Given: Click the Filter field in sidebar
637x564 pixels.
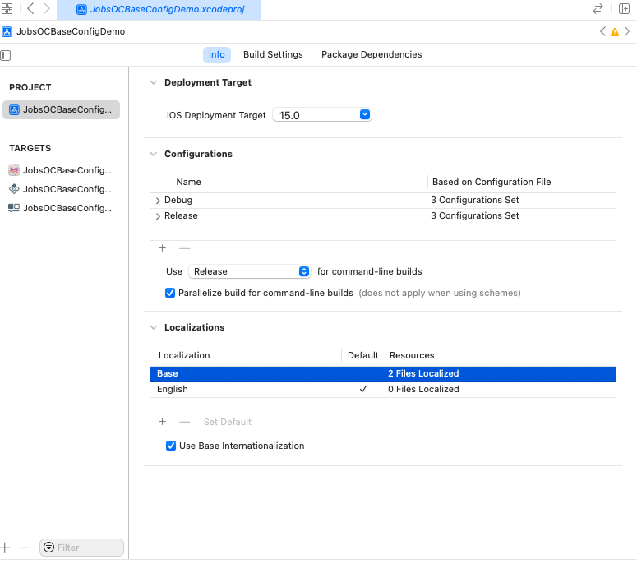Looking at the screenshot, I should tap(81, 548).
